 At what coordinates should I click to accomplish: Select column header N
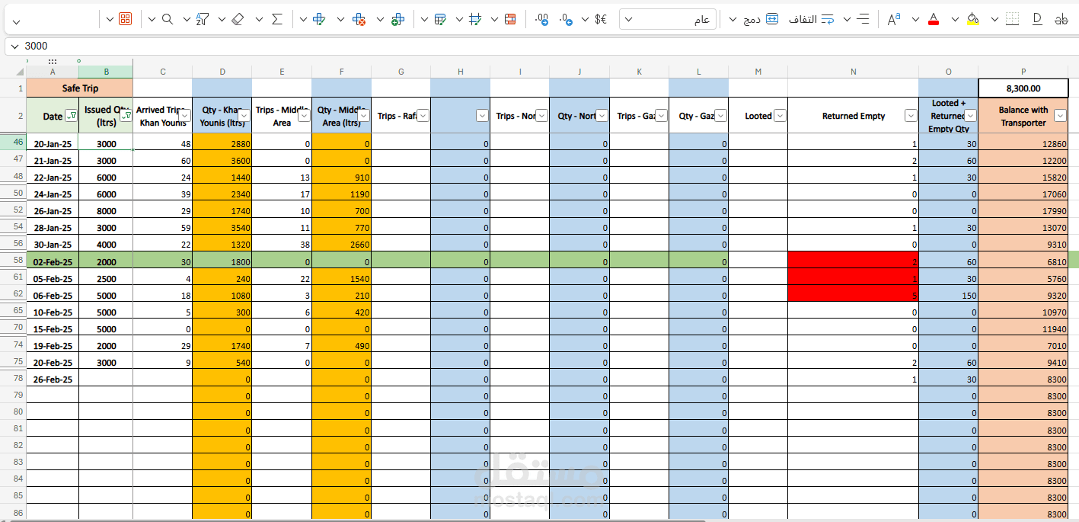pyautogui.click(x=853, y=72)
